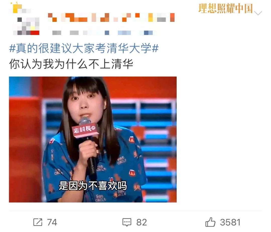This screenshot has height=232, width=271.
Task: Click the comment count 82
Action: (142, 222)
